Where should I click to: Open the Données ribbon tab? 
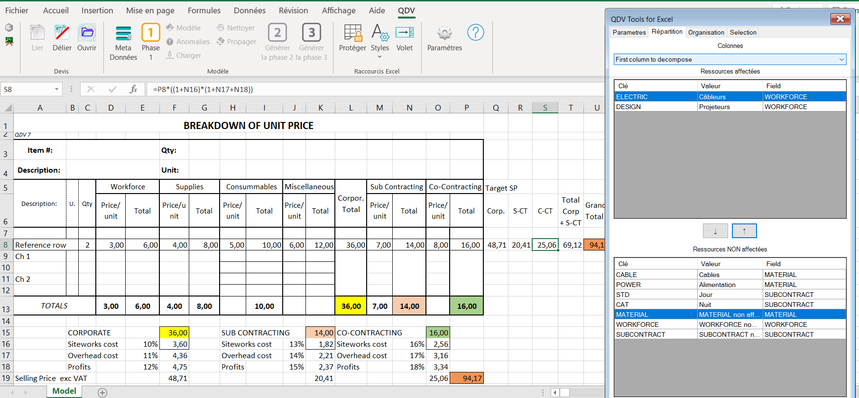[249, 10]
